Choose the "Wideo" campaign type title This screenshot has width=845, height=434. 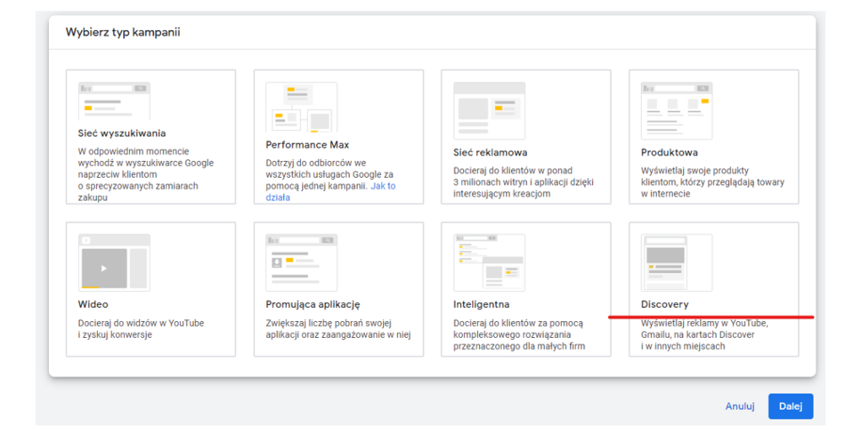click(x=93, y=304)
